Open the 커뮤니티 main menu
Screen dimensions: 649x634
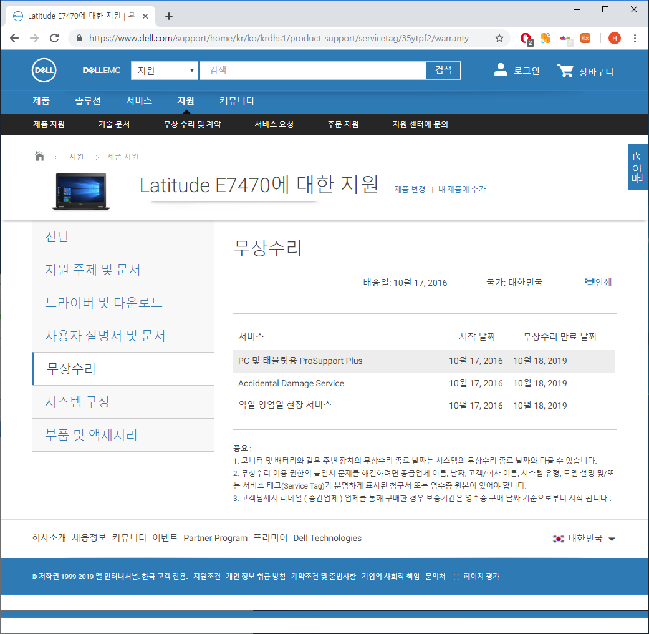pyautogui.click(x=237, y=100)
